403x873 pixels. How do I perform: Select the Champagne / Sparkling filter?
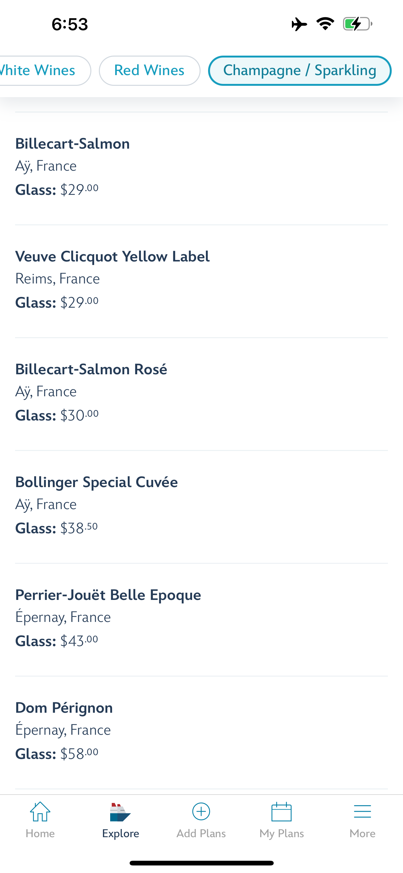tap(299, 70)
